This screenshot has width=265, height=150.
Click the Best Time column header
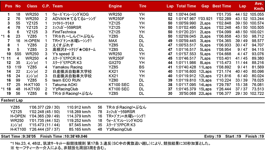point(222,6)
